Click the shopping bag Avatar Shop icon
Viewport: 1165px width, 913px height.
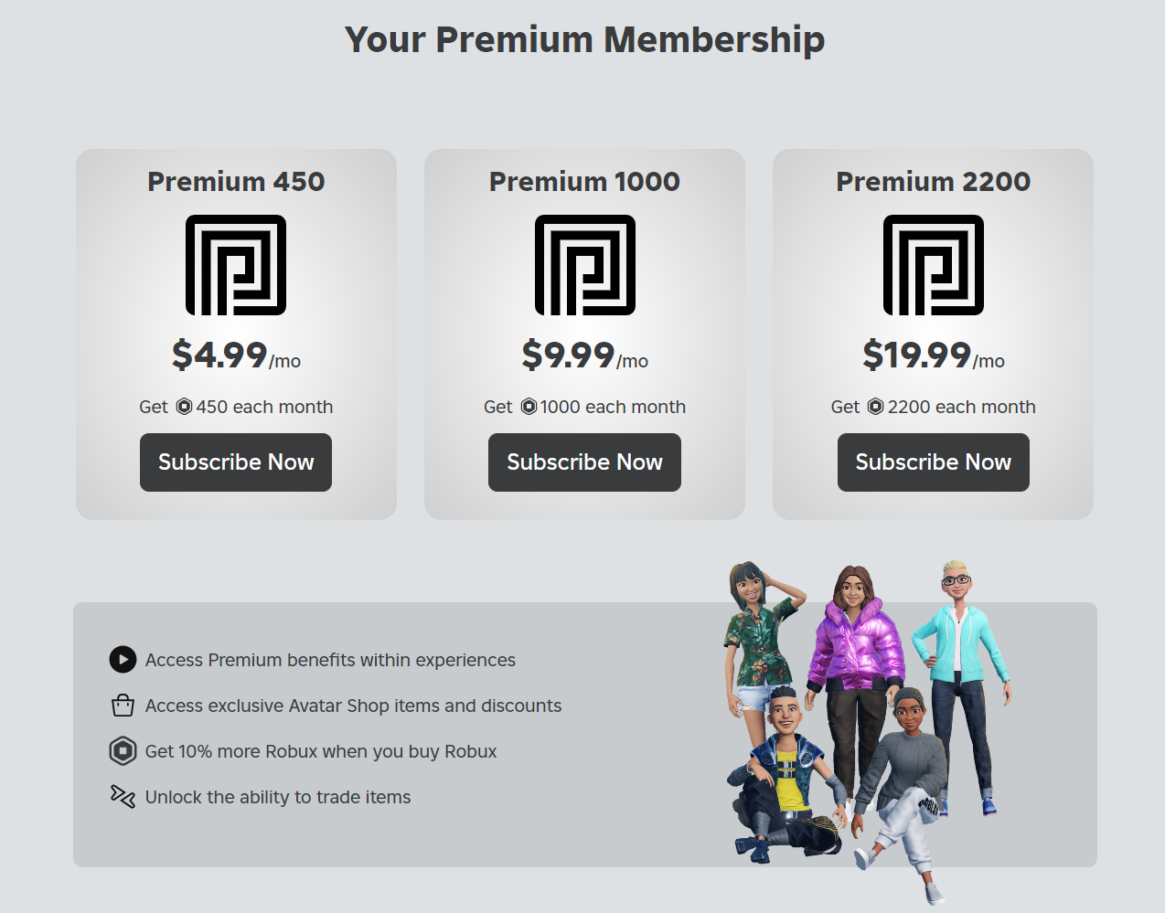tap(123, 706)
